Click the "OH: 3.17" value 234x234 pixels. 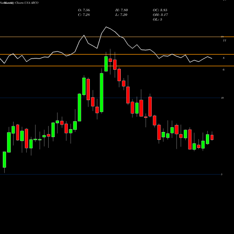[161, 15]
